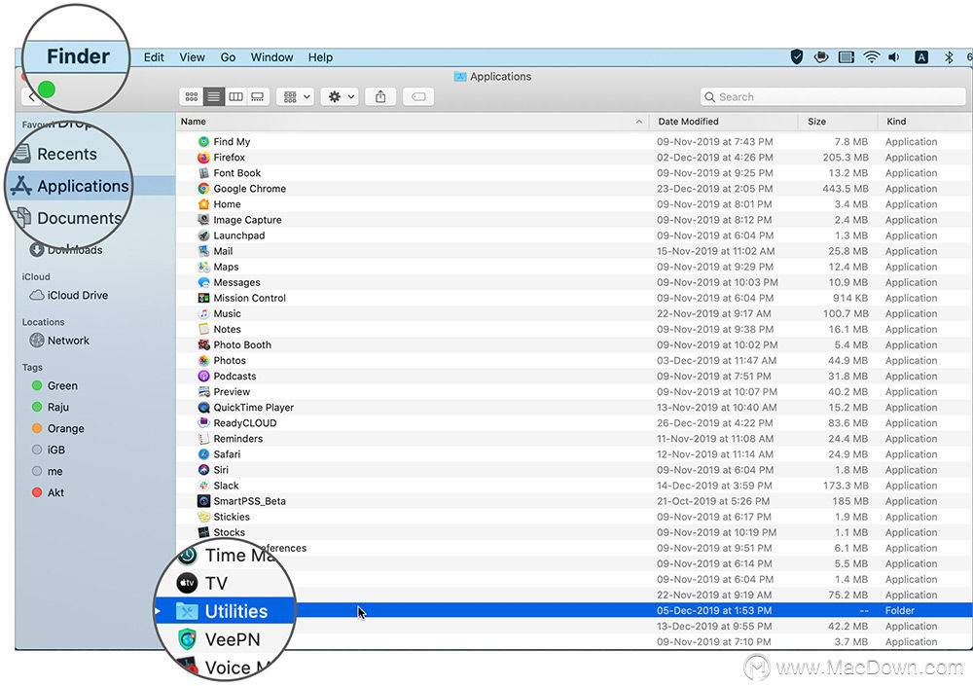Select the Photo Booth icon
Viewport: 973px width, 686px height.
pyautogui.click(x=203, y=344)
